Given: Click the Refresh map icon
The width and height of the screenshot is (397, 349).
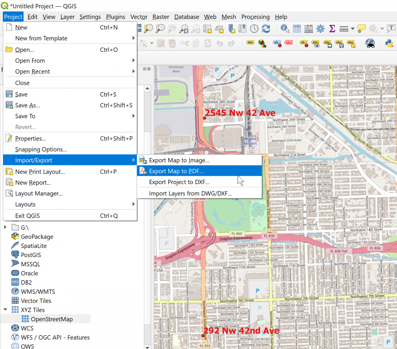Looking at the screenshot, I should click(266, 29).
